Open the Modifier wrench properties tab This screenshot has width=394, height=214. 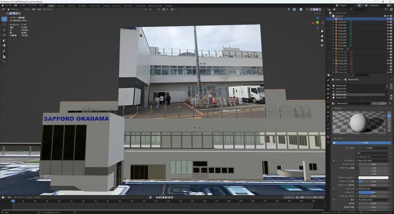click(328, 116)
